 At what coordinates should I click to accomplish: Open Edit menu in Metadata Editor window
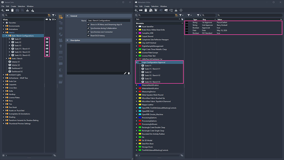pos(141,6)
